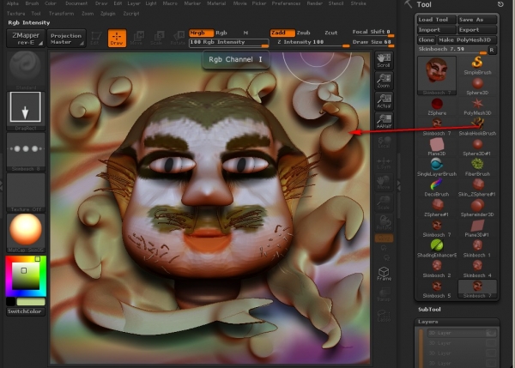Open the Texture Off picker
This screenshot has width=515, height=368.
[26, 192]
